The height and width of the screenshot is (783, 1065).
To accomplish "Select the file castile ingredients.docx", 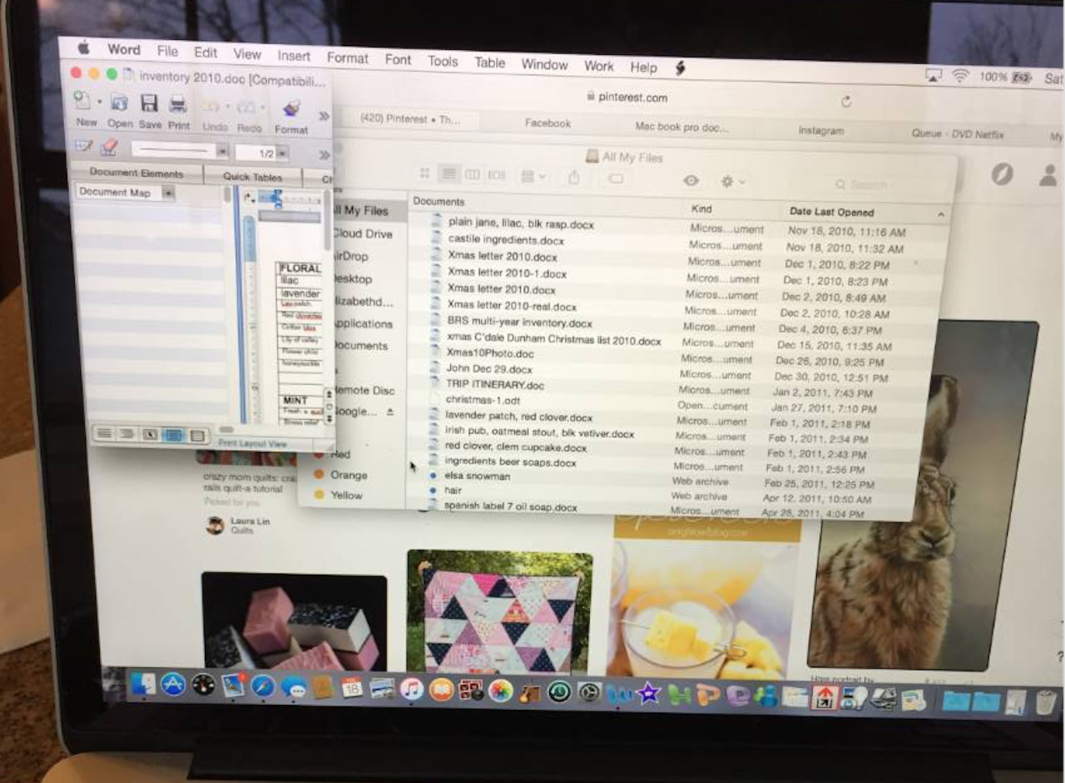I will pos(506,240).
